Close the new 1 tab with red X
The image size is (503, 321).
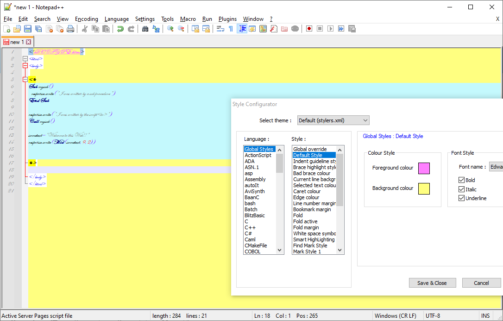click(29, 42)
